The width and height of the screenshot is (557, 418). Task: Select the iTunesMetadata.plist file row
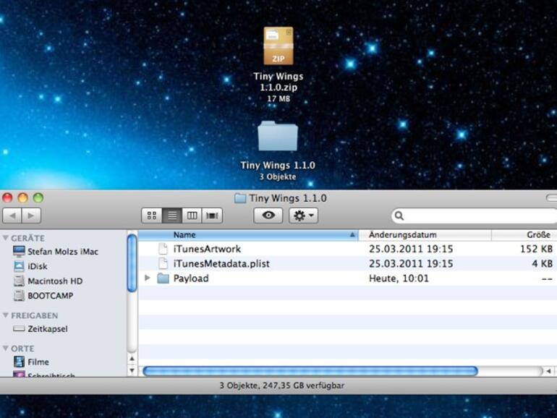pyautogui.click(x=347, y=263)
